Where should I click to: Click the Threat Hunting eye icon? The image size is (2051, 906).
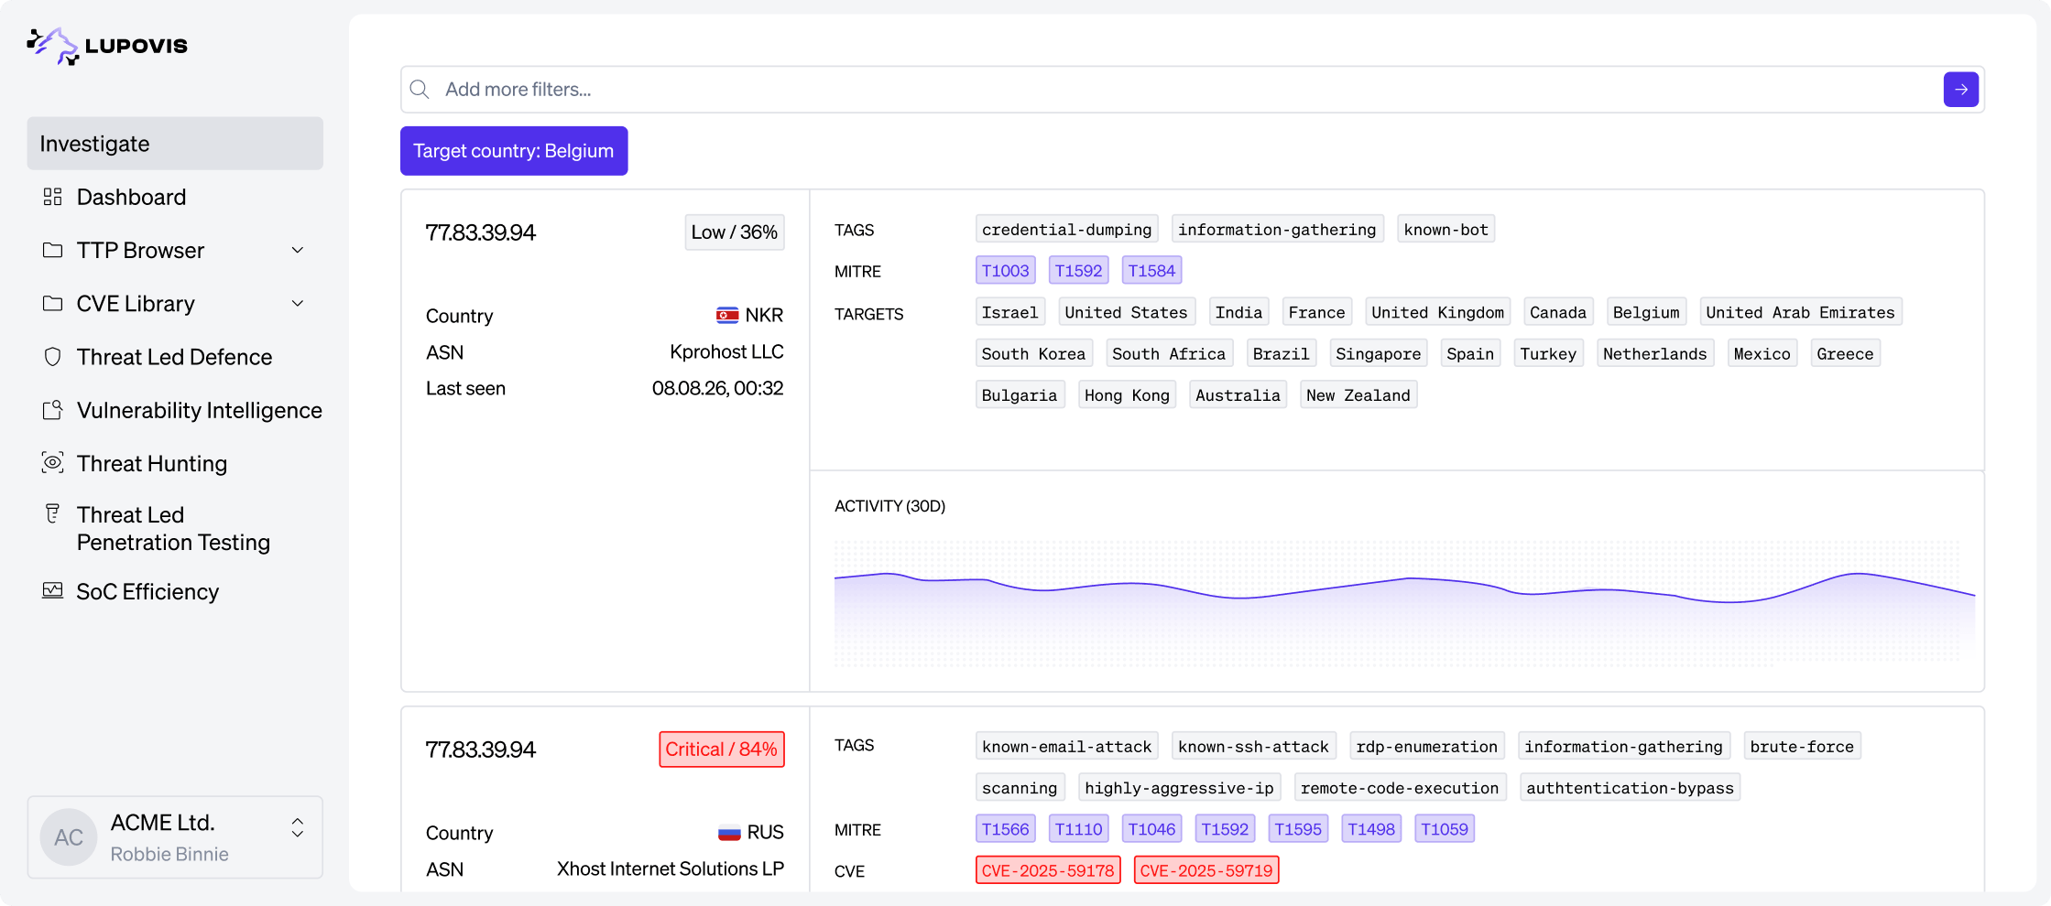pos(53,463)
